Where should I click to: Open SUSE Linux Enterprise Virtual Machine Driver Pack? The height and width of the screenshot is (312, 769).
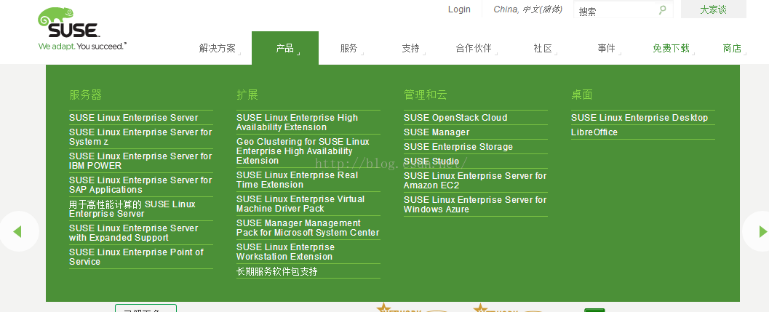coord(300,204)
